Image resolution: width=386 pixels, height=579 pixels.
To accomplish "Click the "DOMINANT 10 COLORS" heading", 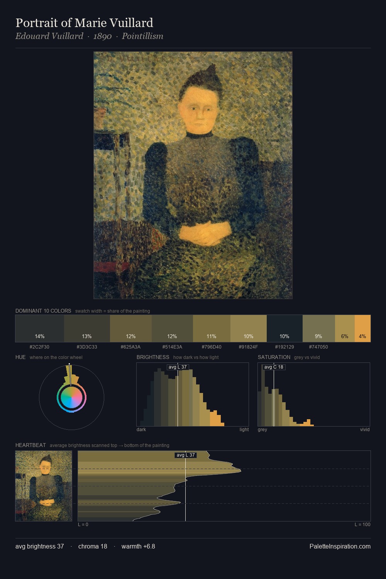I will [x=43, y=311].
